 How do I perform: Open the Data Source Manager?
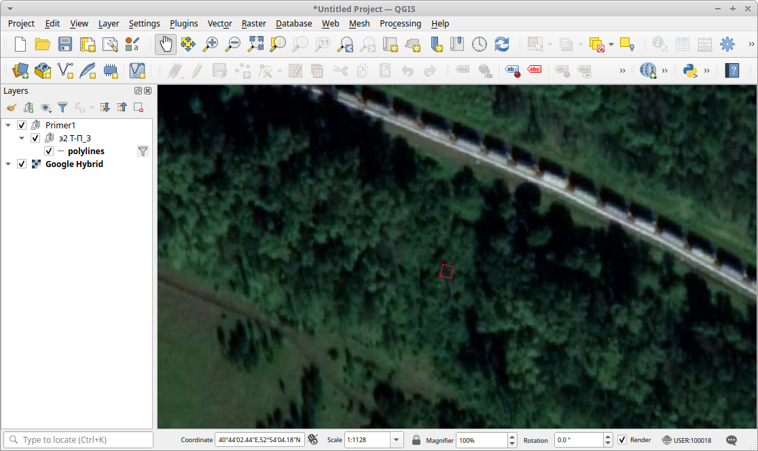coord(20,69)
